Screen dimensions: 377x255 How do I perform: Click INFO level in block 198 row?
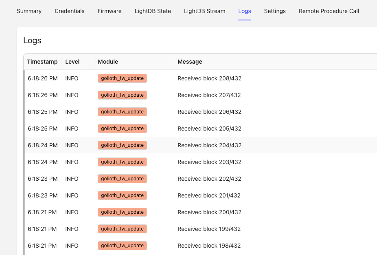(x=72, y=246)
